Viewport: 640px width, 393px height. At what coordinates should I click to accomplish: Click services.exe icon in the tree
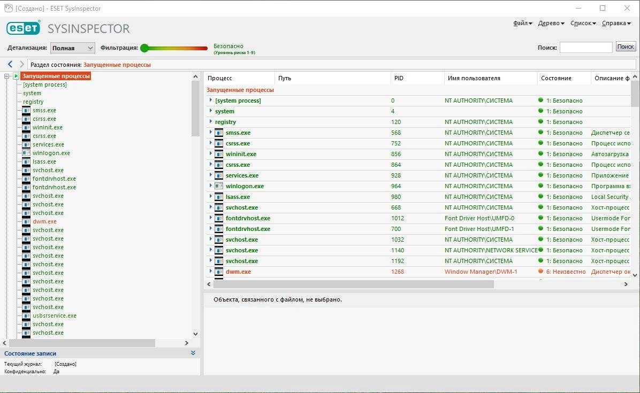click(26, 144)
